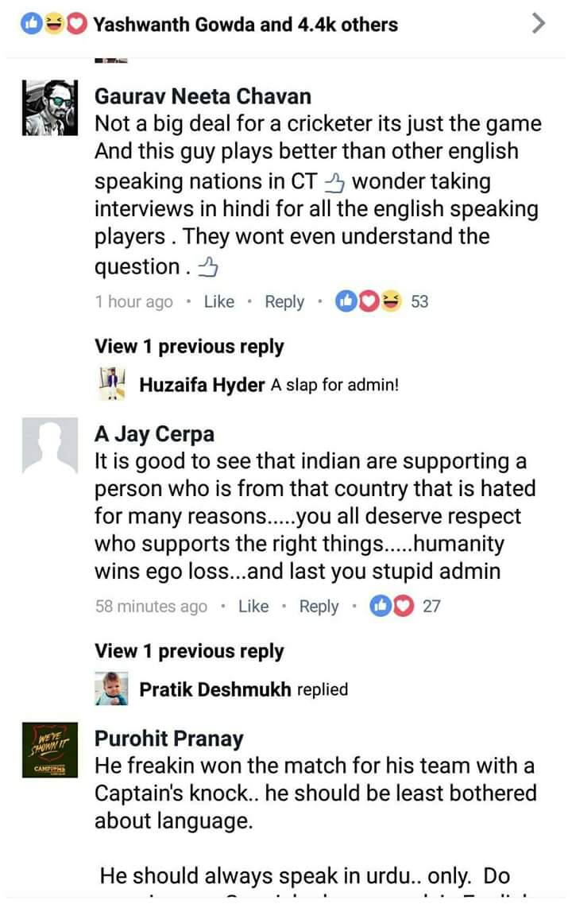Click the like reaction icon beside Yashwanth Gowda
572x904 pixels.
(32, 24)
